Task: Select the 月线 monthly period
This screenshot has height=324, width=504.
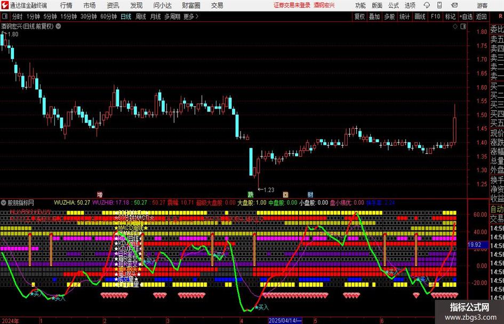Action: [156, 16]
